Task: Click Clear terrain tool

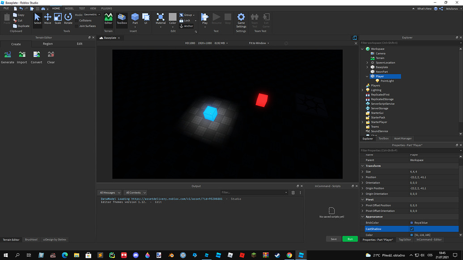Action: [51, 58]
